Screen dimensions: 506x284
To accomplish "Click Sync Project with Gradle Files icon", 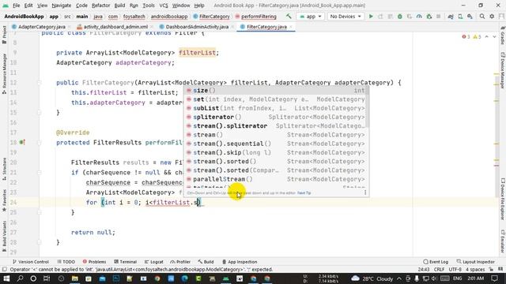I will pos(451,17).
